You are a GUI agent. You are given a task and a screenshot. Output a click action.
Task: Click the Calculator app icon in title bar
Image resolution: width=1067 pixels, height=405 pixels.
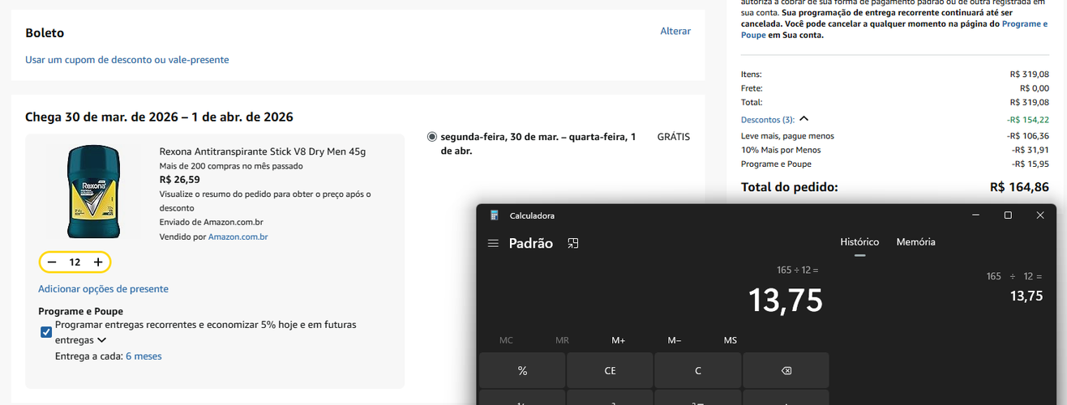click(494, 215)
